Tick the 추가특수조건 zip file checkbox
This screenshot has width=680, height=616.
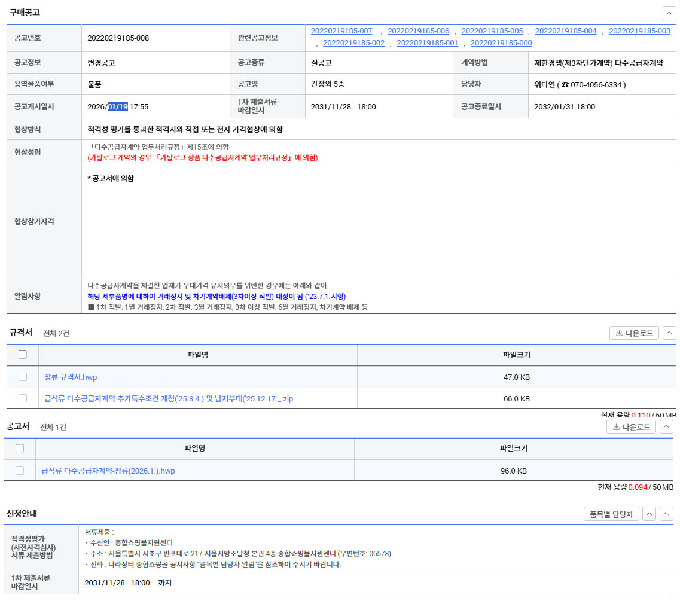tap(23, 398)
